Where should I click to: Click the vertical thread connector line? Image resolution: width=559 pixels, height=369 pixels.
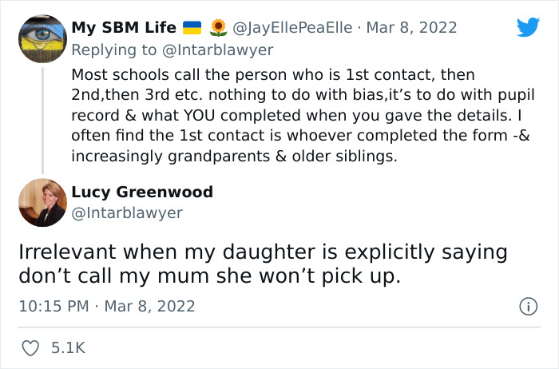tap(42, 120)
